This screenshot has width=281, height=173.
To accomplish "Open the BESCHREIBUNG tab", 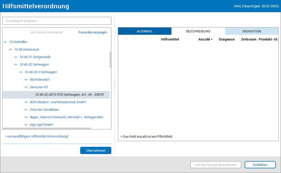I will coord(198,31).
